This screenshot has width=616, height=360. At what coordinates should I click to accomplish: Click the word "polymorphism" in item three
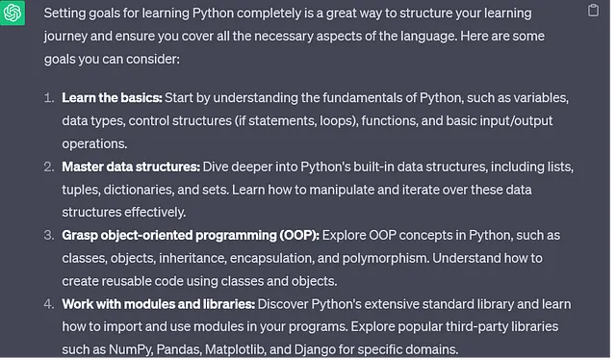[x=385, y=258]
